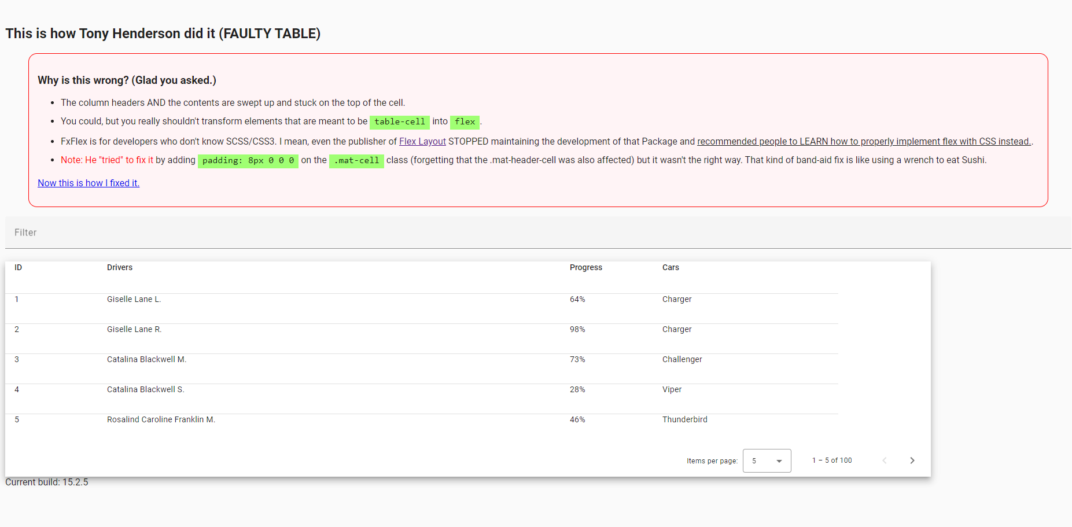
Task: Click the Challenger car cell
Action: click(x=682, y=360)
